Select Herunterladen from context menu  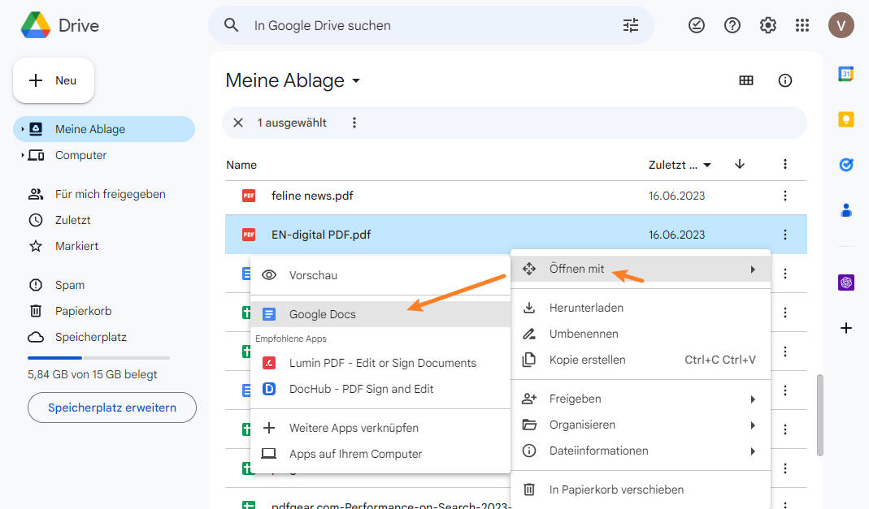coord(640,308)
